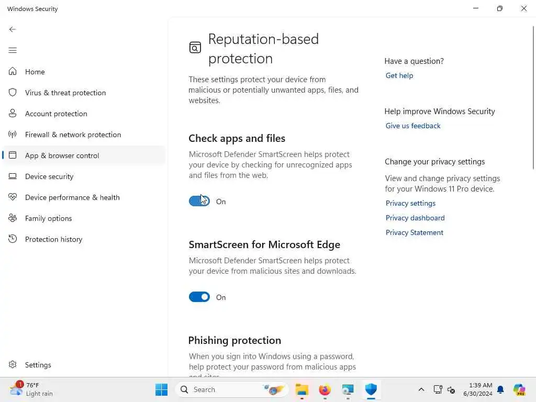Click the Check apps and files heading
The image size is (536, 402).
pyautogui.click(x=237, y=138)
